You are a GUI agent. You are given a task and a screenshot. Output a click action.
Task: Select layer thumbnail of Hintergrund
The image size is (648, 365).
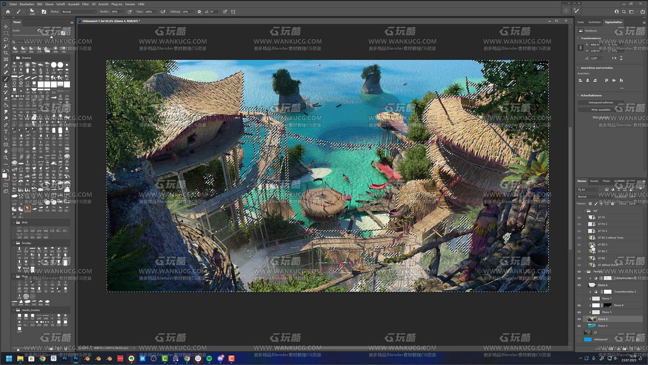point(588,339)
